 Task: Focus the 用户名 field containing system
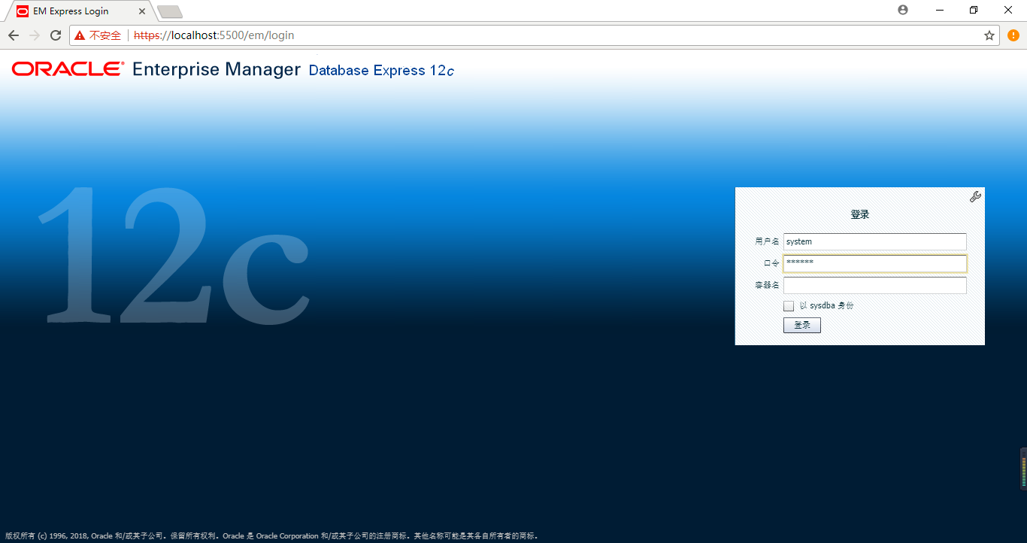[875, 241]
